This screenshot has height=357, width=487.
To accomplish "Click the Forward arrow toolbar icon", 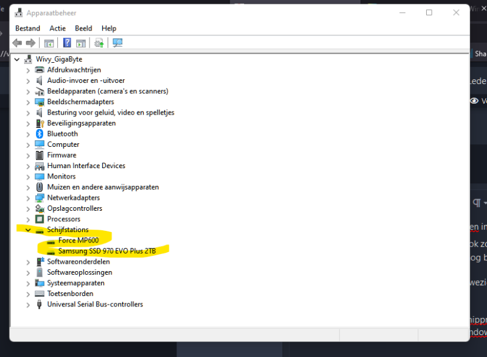I will (x=30, y=43).
